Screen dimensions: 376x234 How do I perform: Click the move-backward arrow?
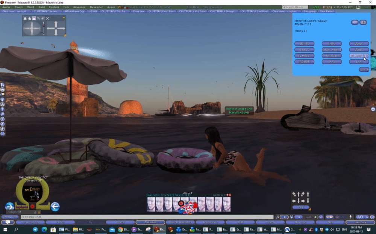(x=299, y=201)
